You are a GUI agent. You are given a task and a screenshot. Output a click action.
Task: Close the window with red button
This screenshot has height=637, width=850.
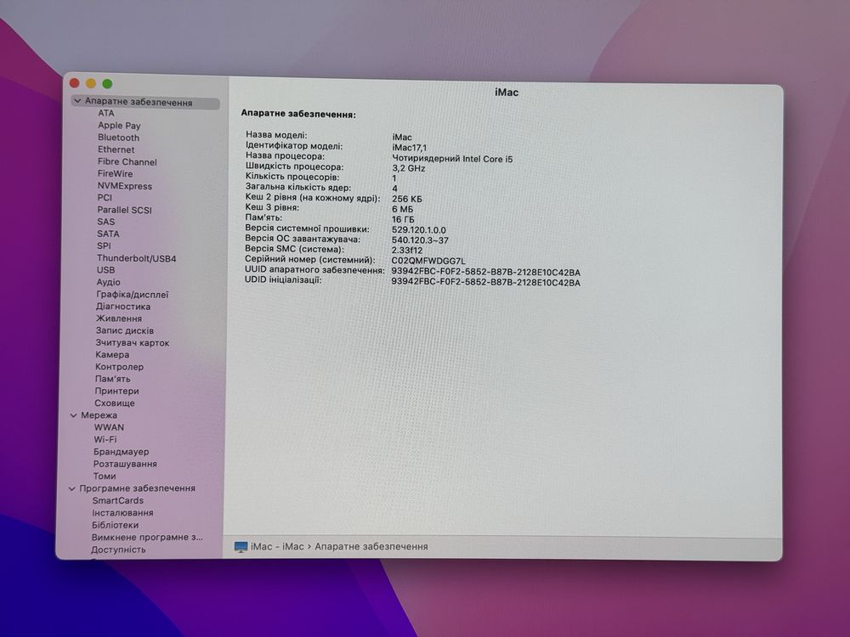click(75, 83)
